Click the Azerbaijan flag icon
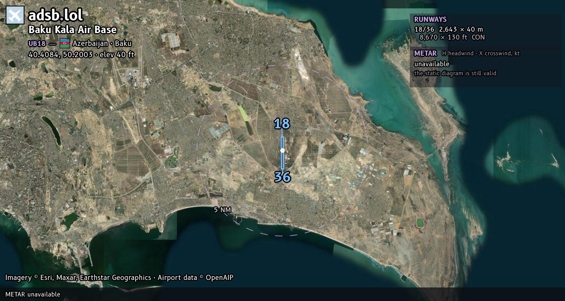The height and width of the screenshot is (301, 565). click(65, 43)
